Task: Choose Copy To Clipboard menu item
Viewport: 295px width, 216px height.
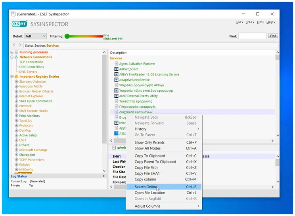Action: pos(164,156)
